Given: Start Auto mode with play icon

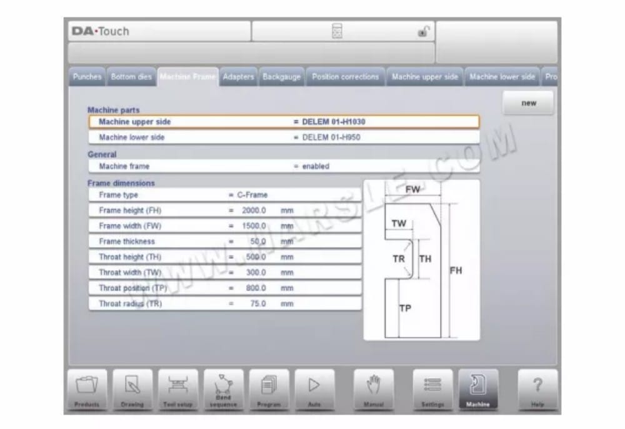Looking at the screenshot, I should pyautogui.click(x=314, y=390).
